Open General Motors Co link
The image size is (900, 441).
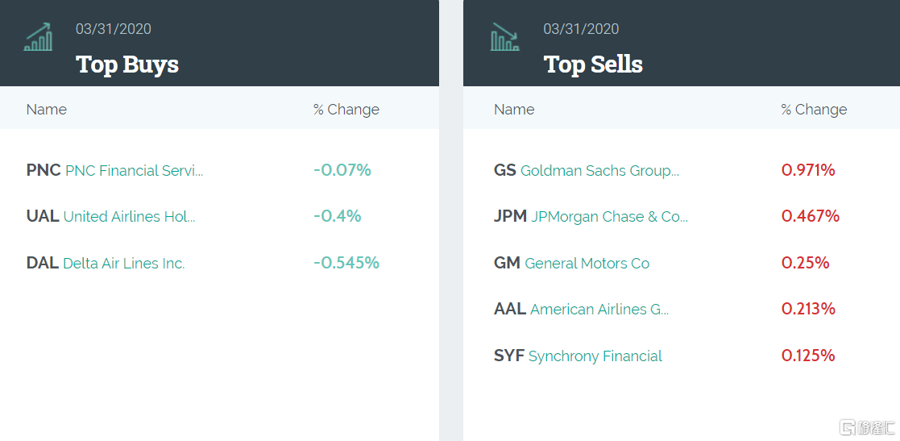tap(587, 264)
